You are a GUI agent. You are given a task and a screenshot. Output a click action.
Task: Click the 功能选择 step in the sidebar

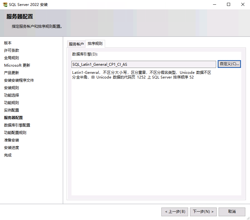pyautogui.click(x=12, y=95)
